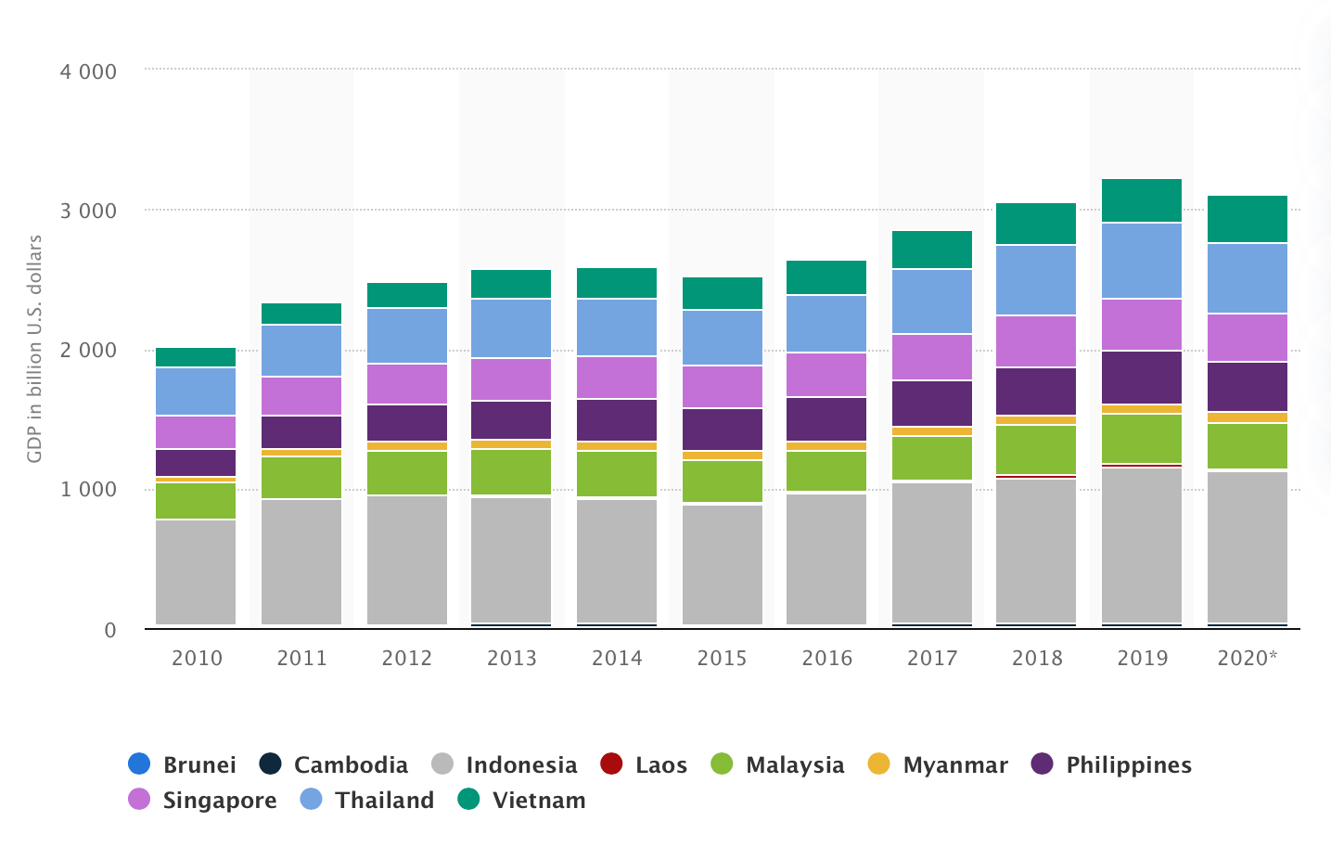Toggle the Vietnam legend teal dot
The height and width of the screenshot is (847, 1331).
click(x=469, y=799)
